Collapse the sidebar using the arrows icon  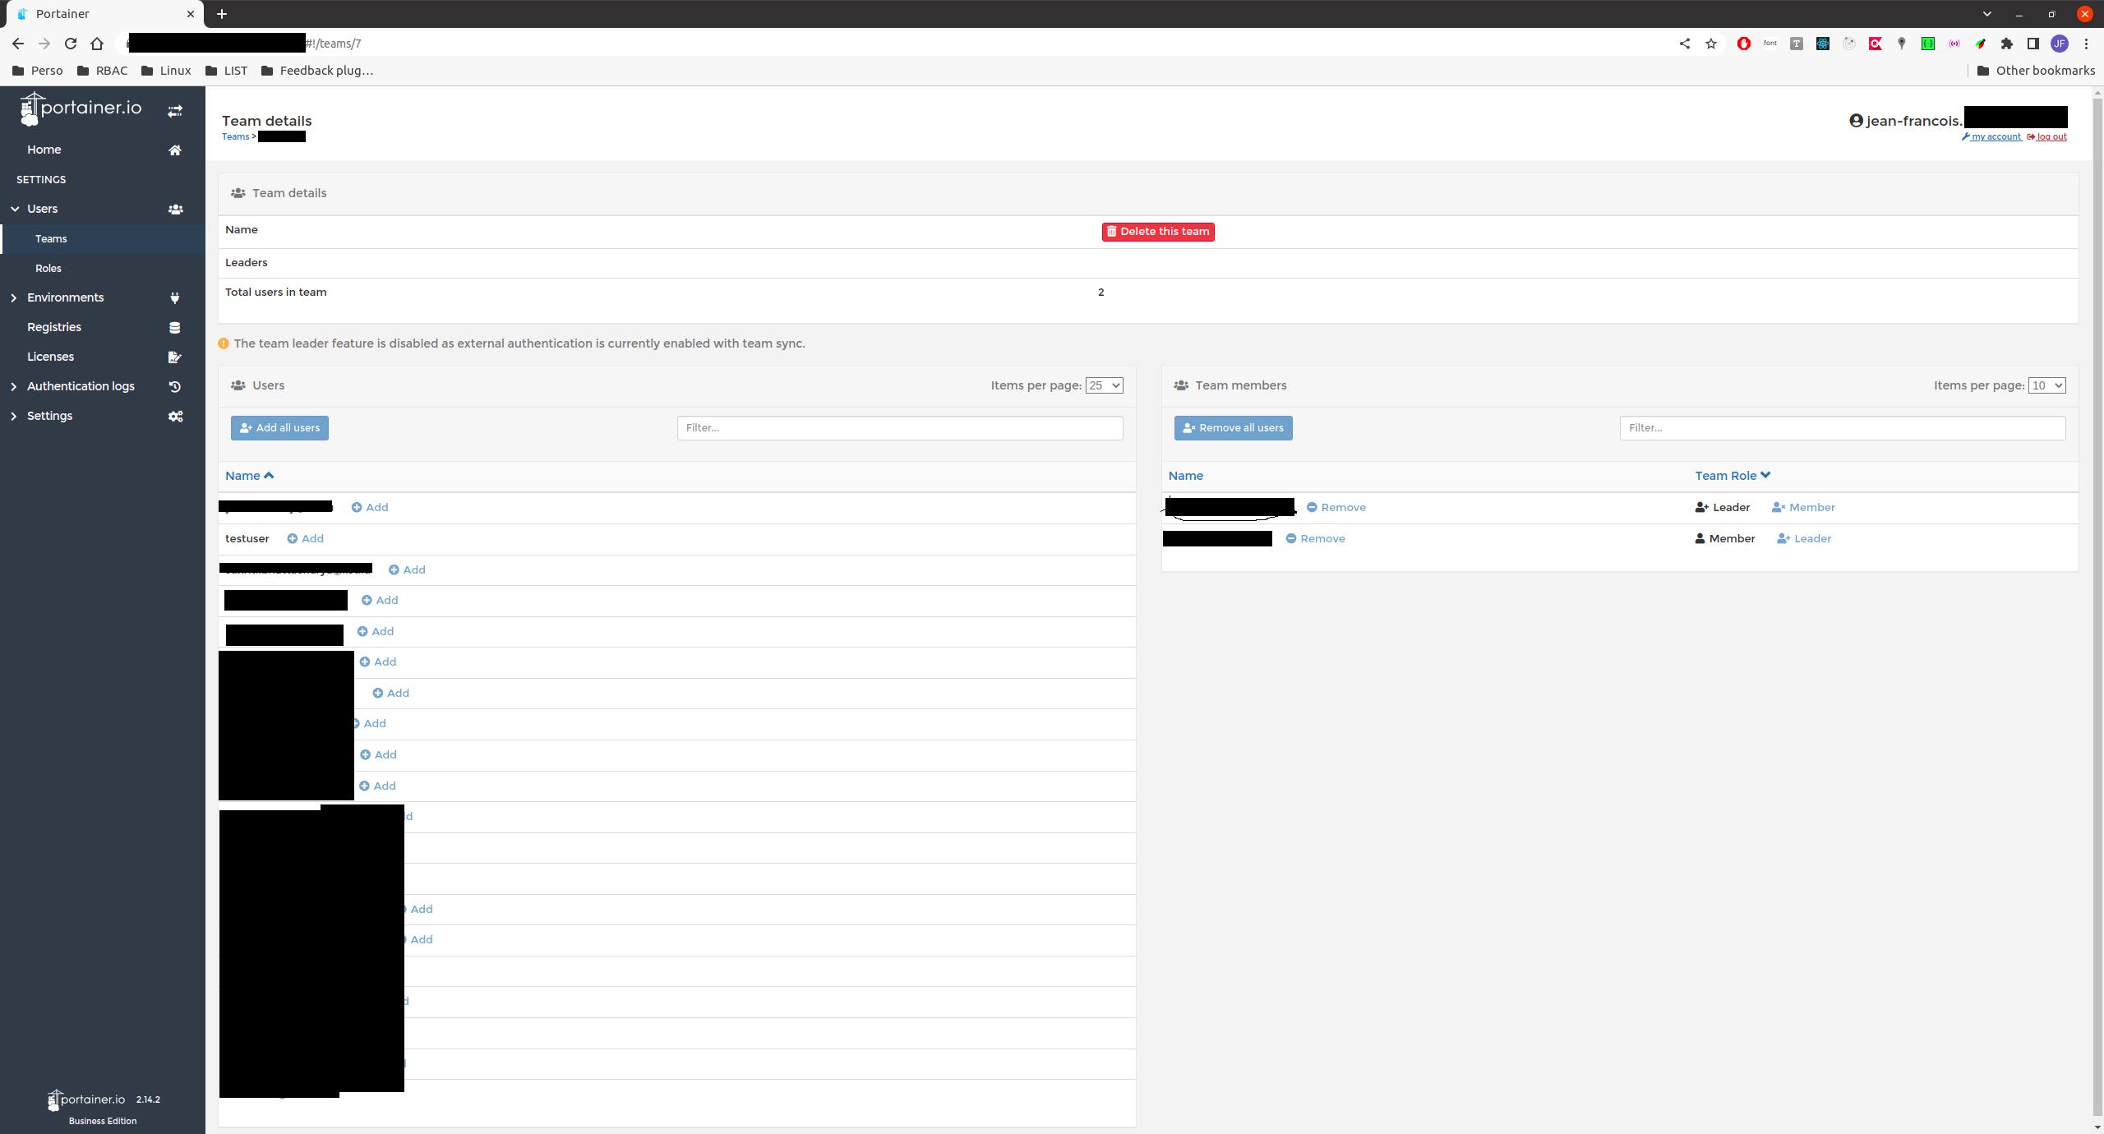click(174, 110)
